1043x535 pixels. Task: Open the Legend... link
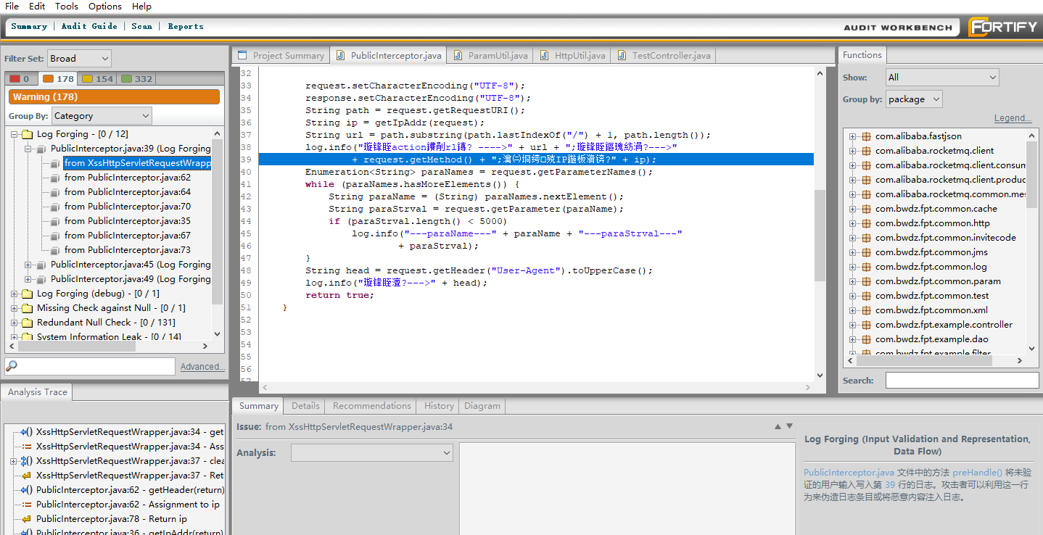click(x=1013, y=118)
